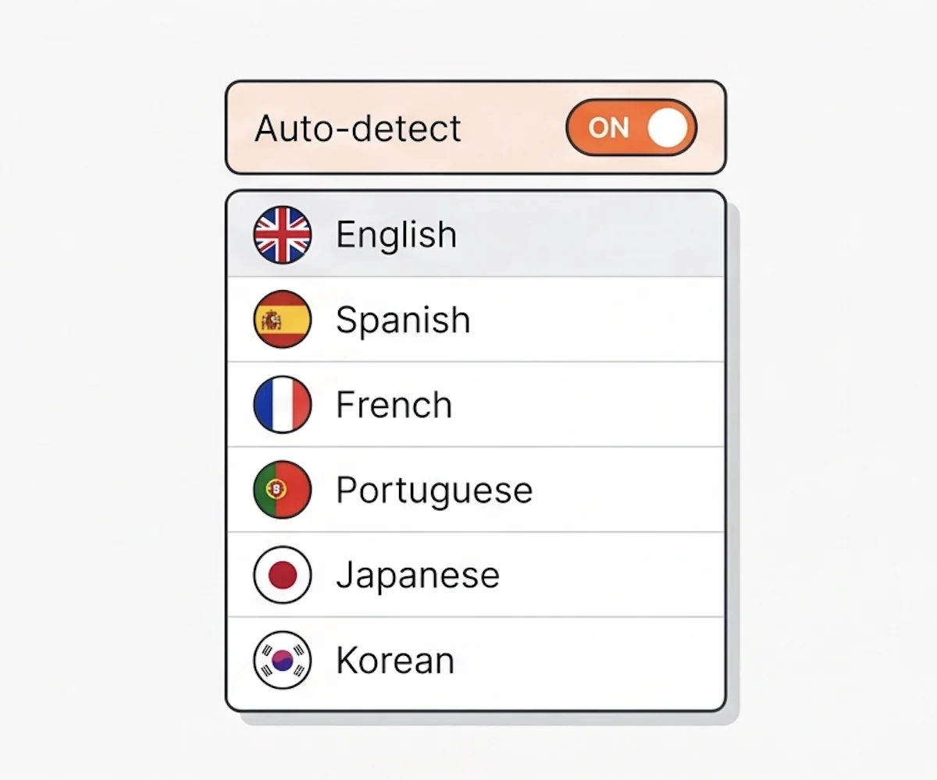Viewport: 937px width, 780px height.
Task: Select English from the language list
Action: (476, 235)
